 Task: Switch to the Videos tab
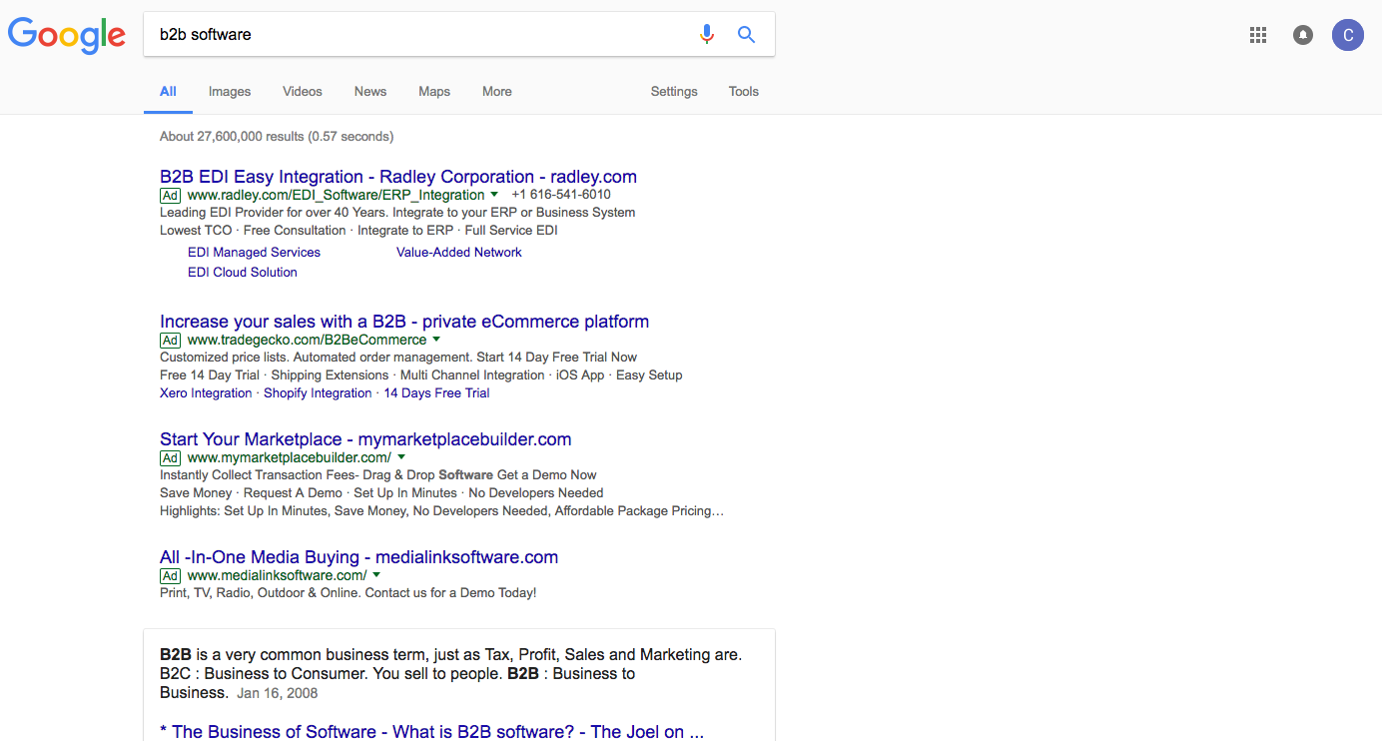click(303, 91)
